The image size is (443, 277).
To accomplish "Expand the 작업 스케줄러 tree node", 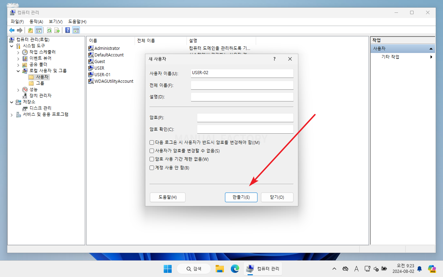I will tap(18, 52).
